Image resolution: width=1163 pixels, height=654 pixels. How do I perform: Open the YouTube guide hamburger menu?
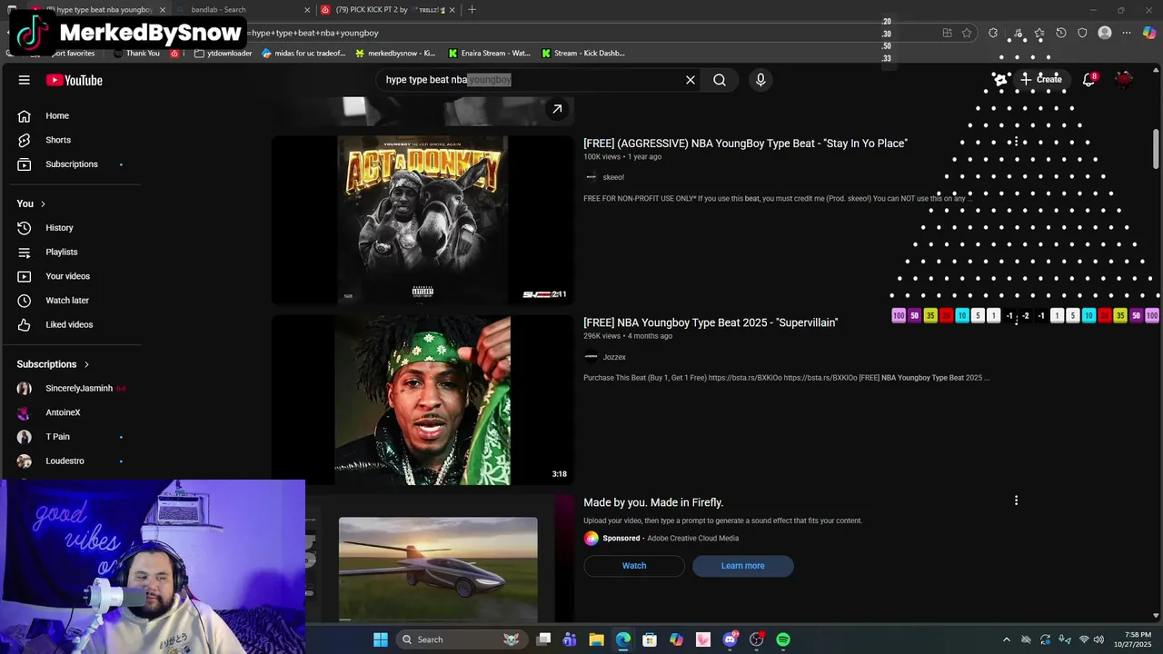[25, 80]
